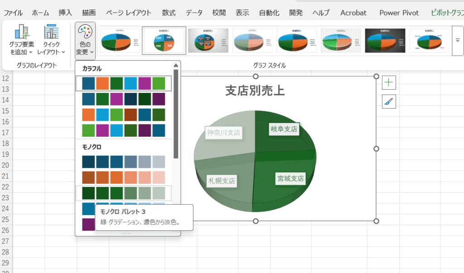Click the 支店別売上 chart title
The height and width of the screenshot is (273, 464).
pos(255,91)
